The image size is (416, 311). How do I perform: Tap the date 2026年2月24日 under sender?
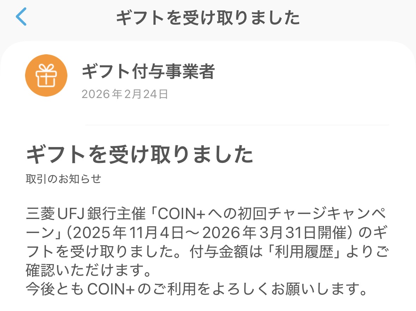tap(125, 94)
